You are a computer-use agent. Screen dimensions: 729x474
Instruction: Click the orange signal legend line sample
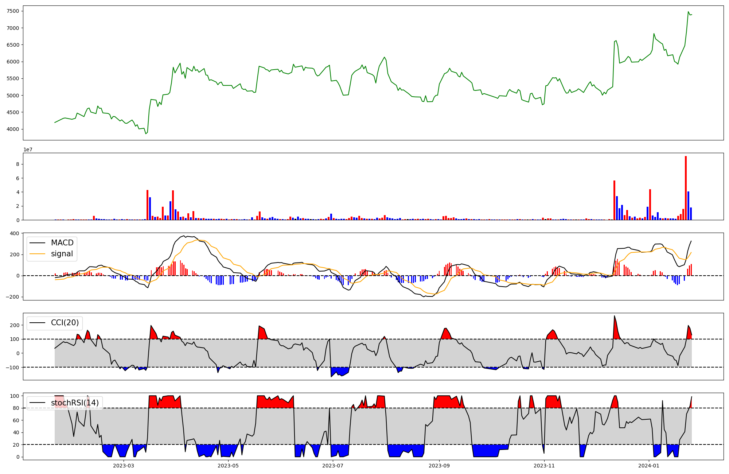click(x=37, y=254)
